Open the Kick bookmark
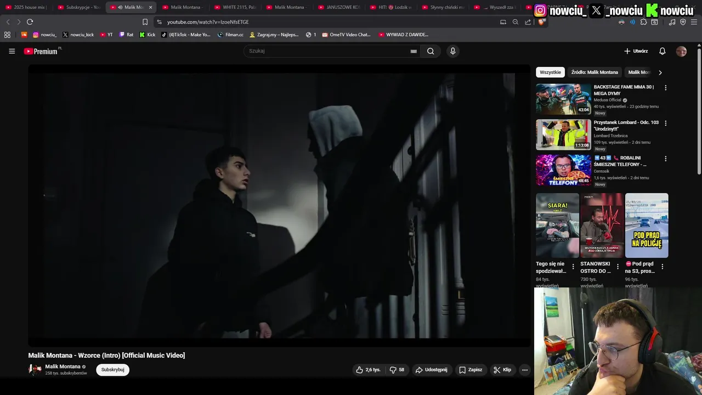This screenshot has width=702, height=395. (147, 35)
